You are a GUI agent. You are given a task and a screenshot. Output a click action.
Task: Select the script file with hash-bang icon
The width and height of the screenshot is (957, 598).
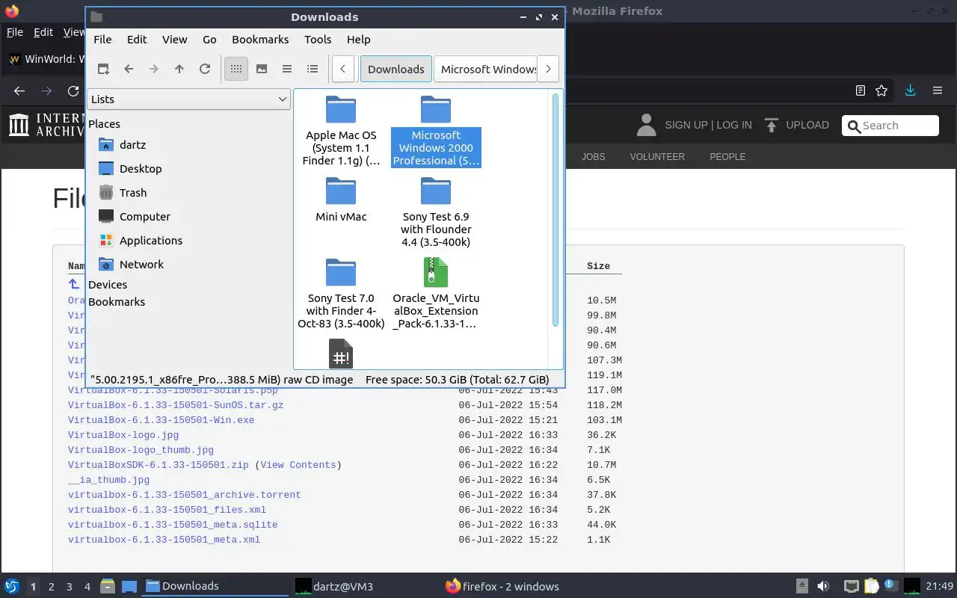(x=341, y=354)
